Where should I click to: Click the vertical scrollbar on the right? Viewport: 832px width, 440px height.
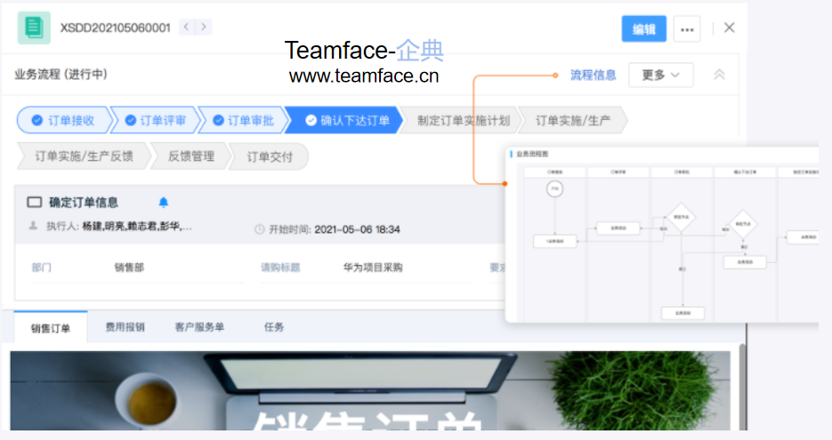pos(743,387)
